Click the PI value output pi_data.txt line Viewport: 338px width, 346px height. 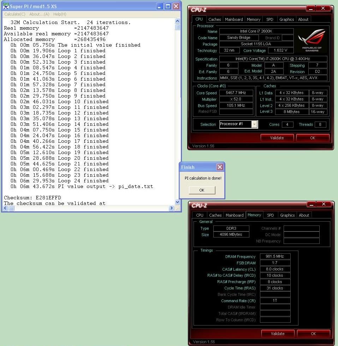click(82, 187)
